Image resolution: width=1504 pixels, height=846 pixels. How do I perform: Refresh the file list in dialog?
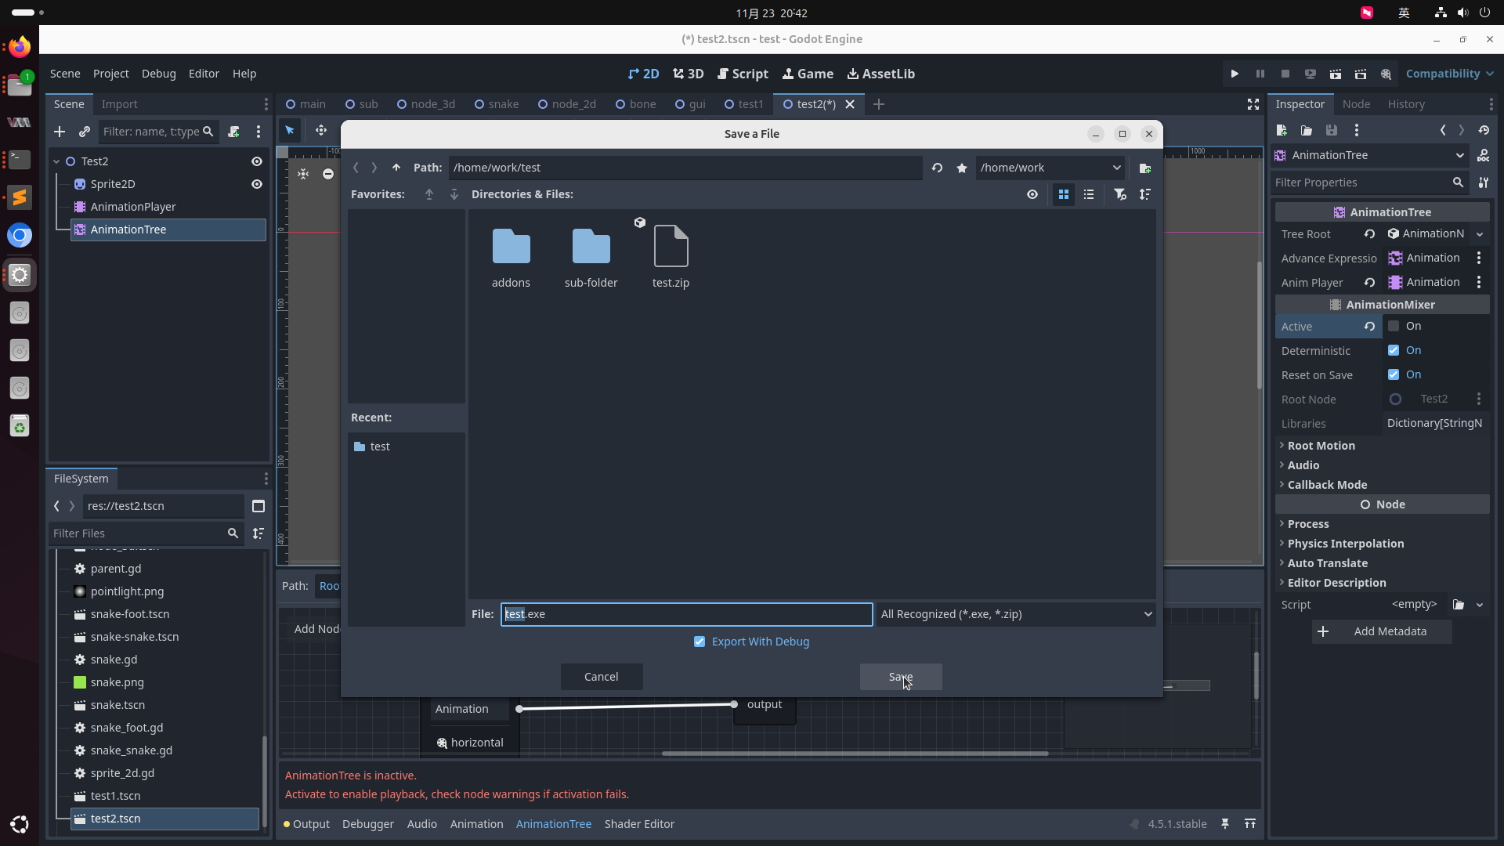coord(937,168)
